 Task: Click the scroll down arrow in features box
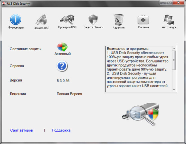click(174, 90)
